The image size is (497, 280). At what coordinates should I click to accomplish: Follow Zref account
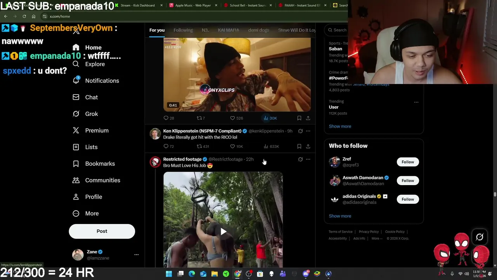point(408,162)
